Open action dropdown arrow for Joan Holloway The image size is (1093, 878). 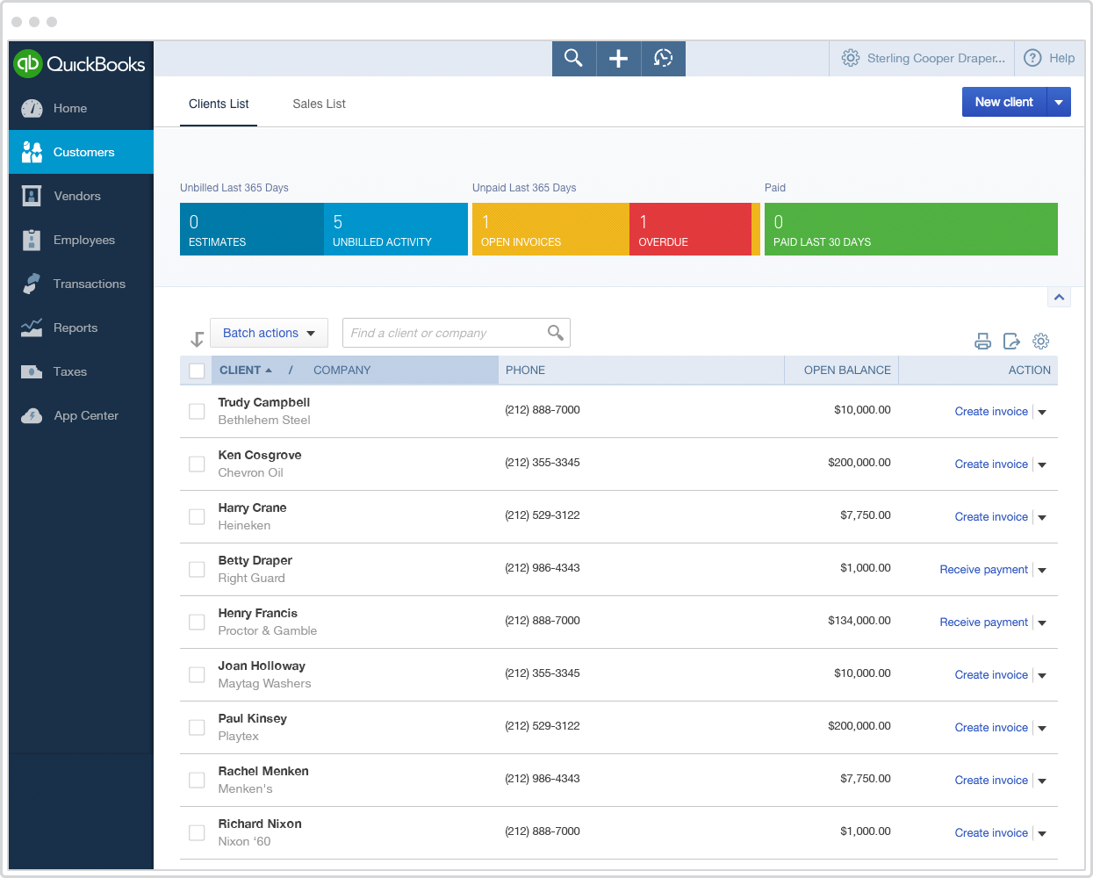tap(1042, 675)
